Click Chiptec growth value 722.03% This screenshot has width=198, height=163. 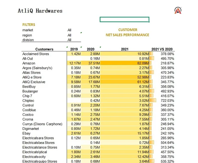tap(167, 101)
